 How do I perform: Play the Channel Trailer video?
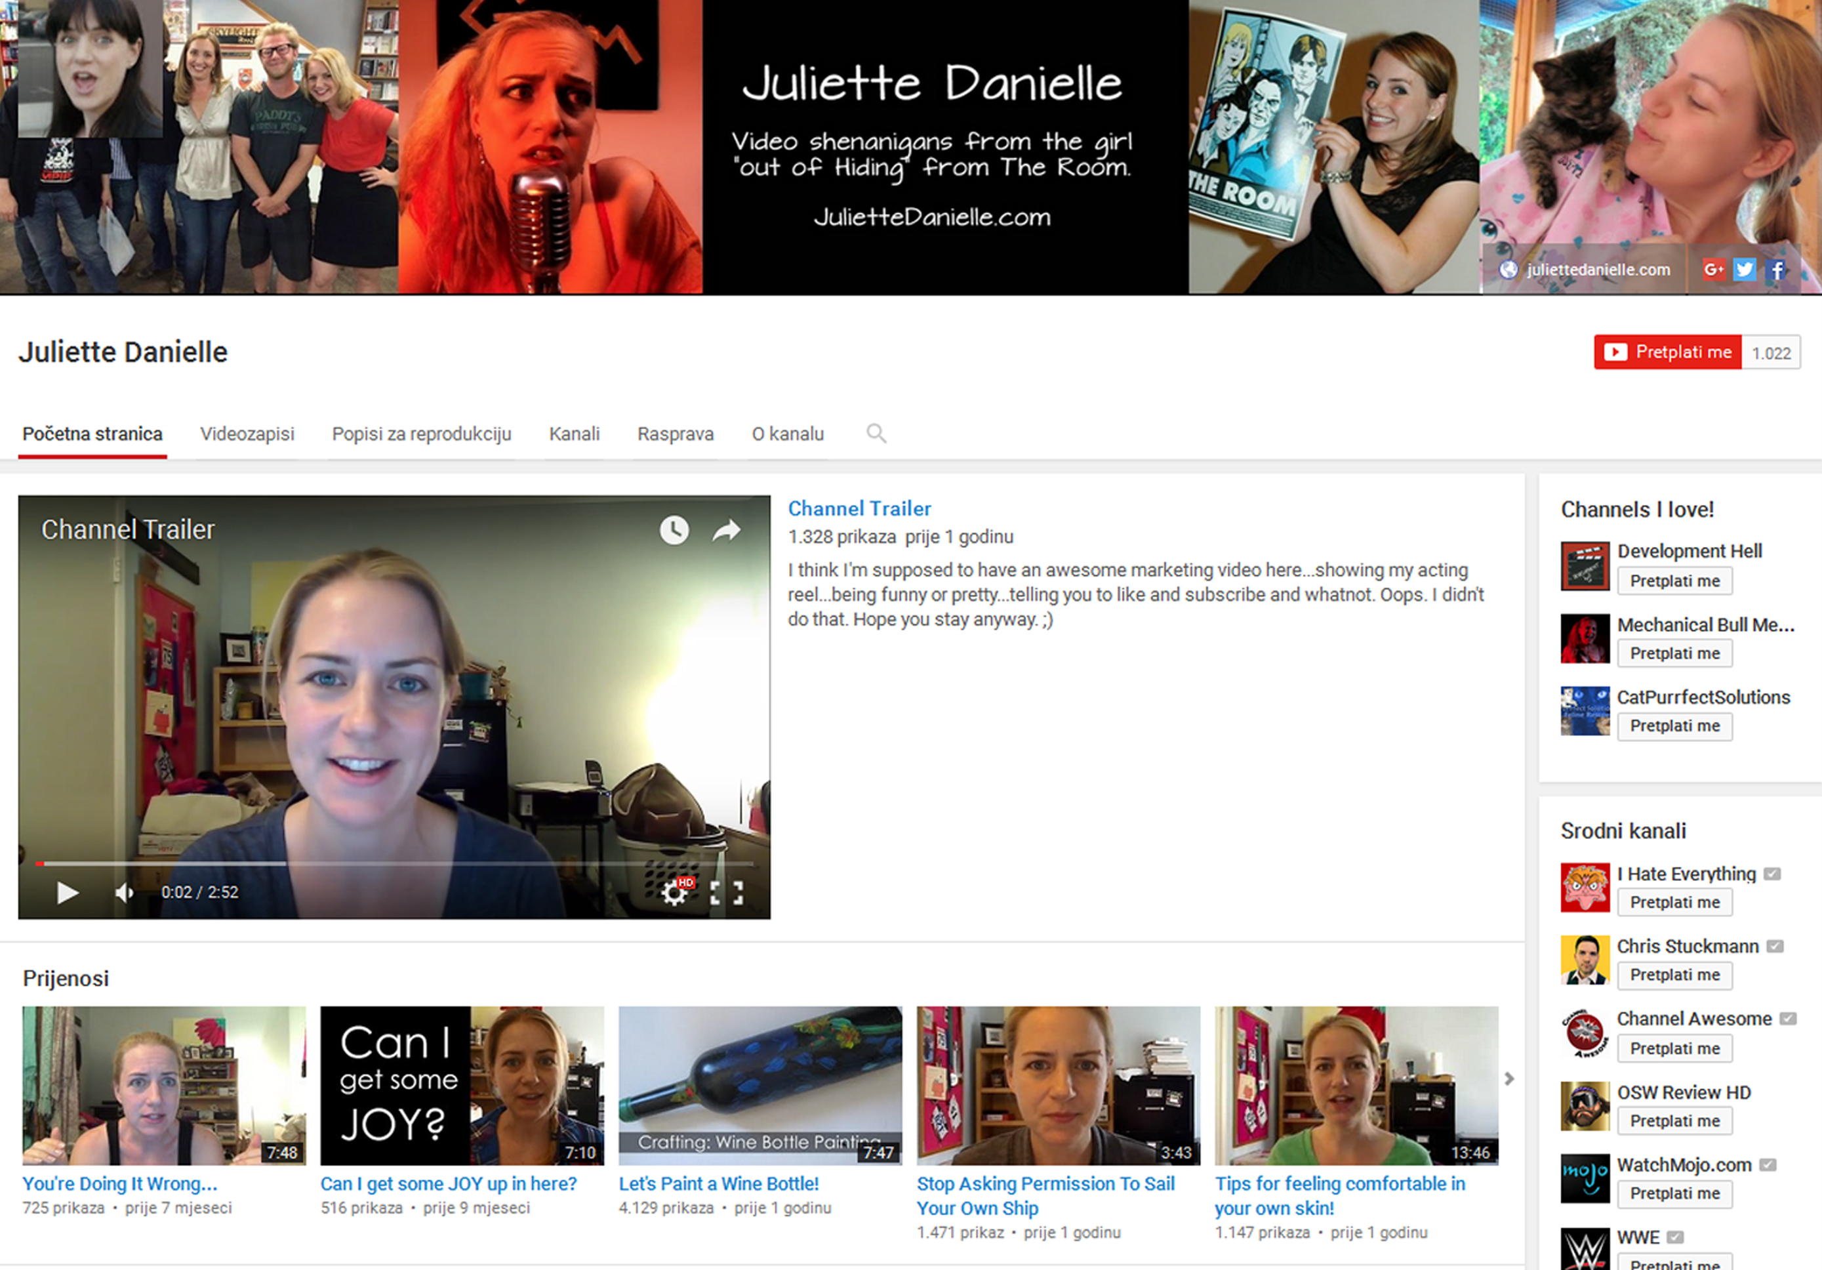click(x=68, y=893)
